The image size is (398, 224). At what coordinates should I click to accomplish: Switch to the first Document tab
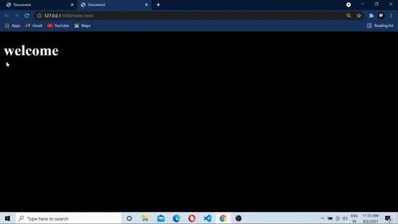pyautogui.click(x=38, y=5)
